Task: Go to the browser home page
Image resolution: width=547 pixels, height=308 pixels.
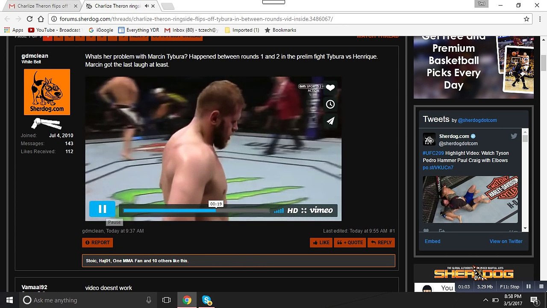Action: pyautogui.click(x=41, y=19)
